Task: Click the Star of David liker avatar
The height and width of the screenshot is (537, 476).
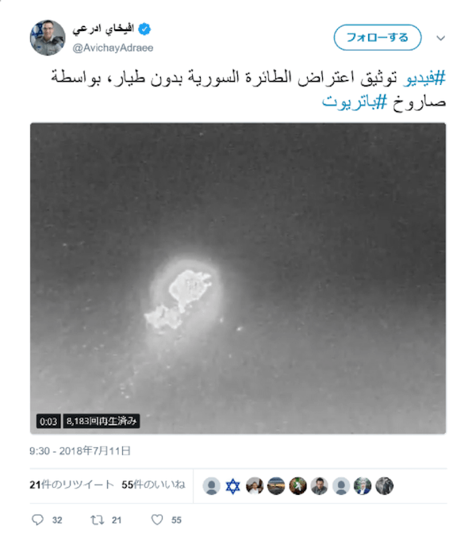Action: (x=233, y=486)
